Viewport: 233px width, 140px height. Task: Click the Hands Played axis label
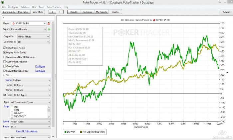141,127
